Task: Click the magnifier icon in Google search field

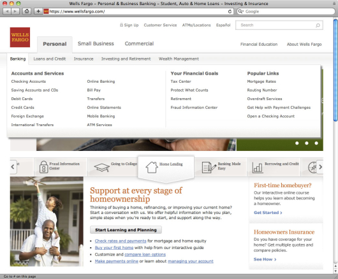Action: (240, 11)
